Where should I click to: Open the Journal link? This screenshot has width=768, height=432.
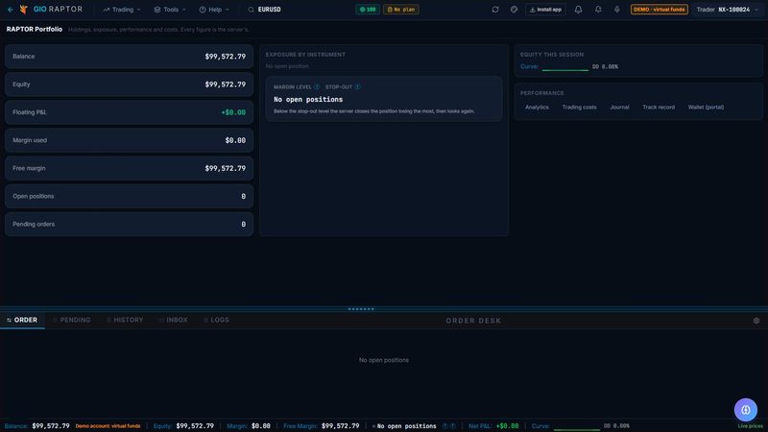pyautogui.click(x=619, y=107)
